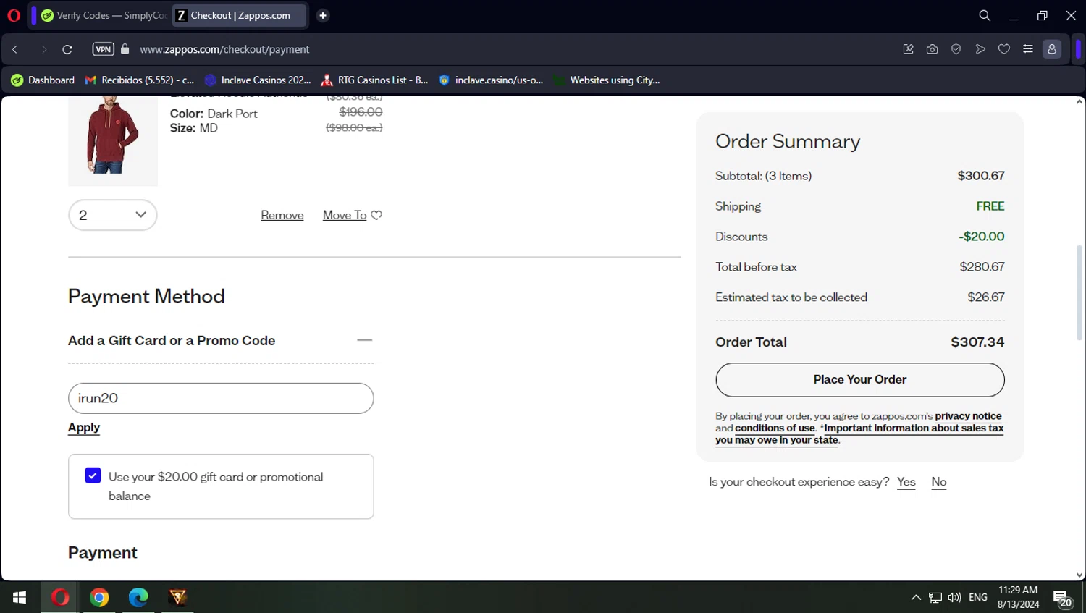1086x613 pixels.
Task: Toggle the VPN badge
Action: (x=103, y=49)
